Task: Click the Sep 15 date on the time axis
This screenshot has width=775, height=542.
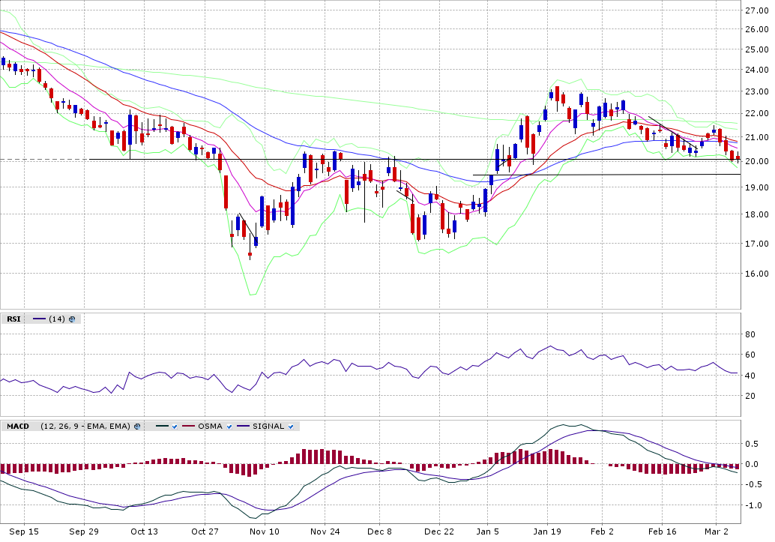Action: pyautogui.click(x=24, y=532)
